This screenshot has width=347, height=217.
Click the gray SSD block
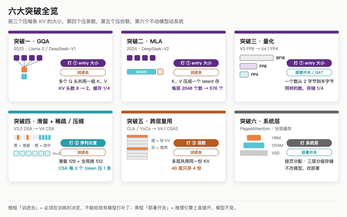point(254,153)
